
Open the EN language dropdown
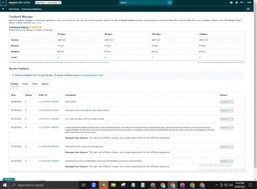tap(243, 3)
